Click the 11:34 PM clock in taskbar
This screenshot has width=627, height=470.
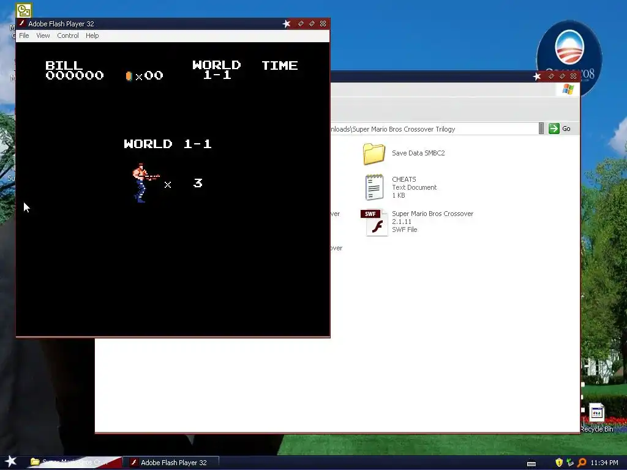tap(604, 463)
